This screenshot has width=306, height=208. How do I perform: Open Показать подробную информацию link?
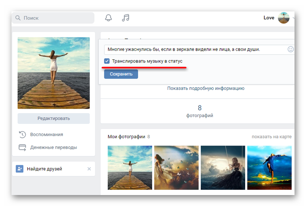point(206,88)
